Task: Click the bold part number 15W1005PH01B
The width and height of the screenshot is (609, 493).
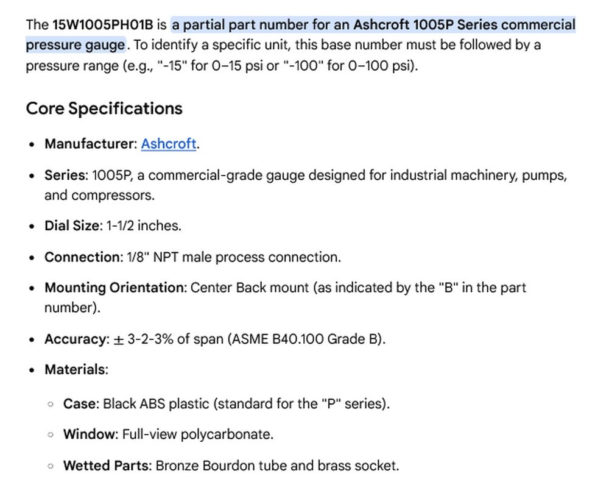Action: click(103, 25)
